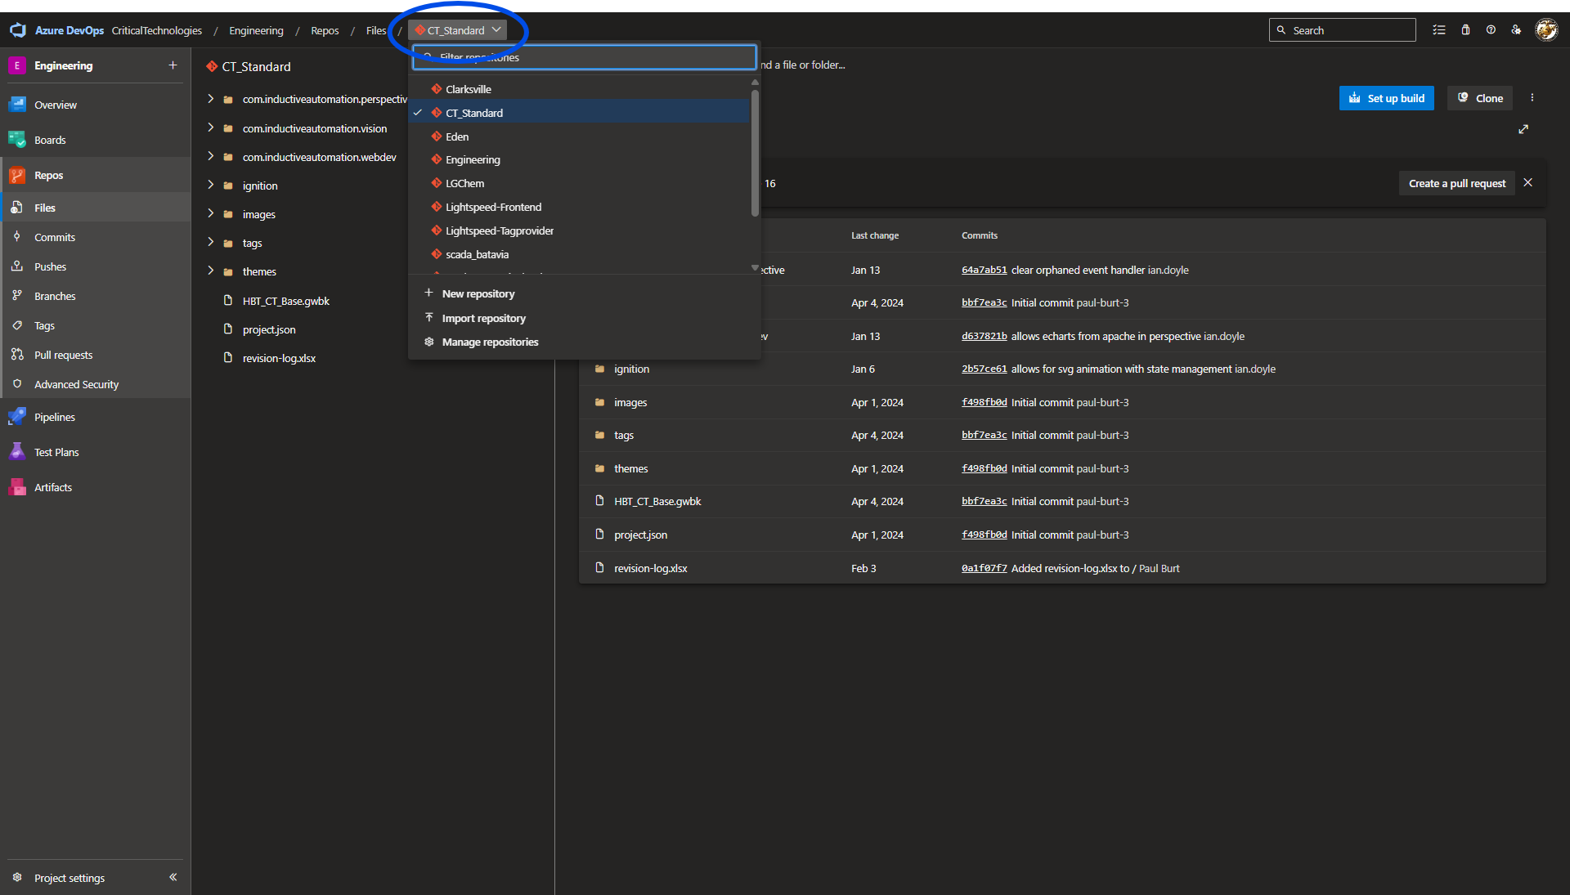Expand the themes folder in tree
Image resolution: width=1570 pixels, height=895 pixels.
point(210,271)
